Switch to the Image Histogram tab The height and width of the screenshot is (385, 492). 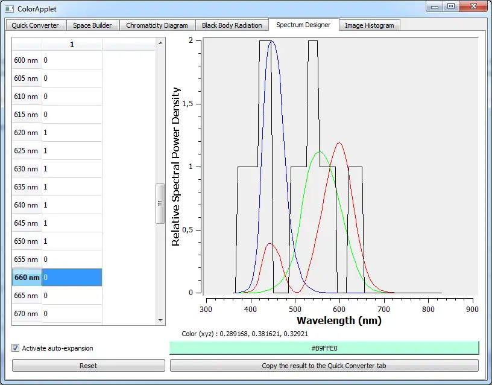[370, 25]
